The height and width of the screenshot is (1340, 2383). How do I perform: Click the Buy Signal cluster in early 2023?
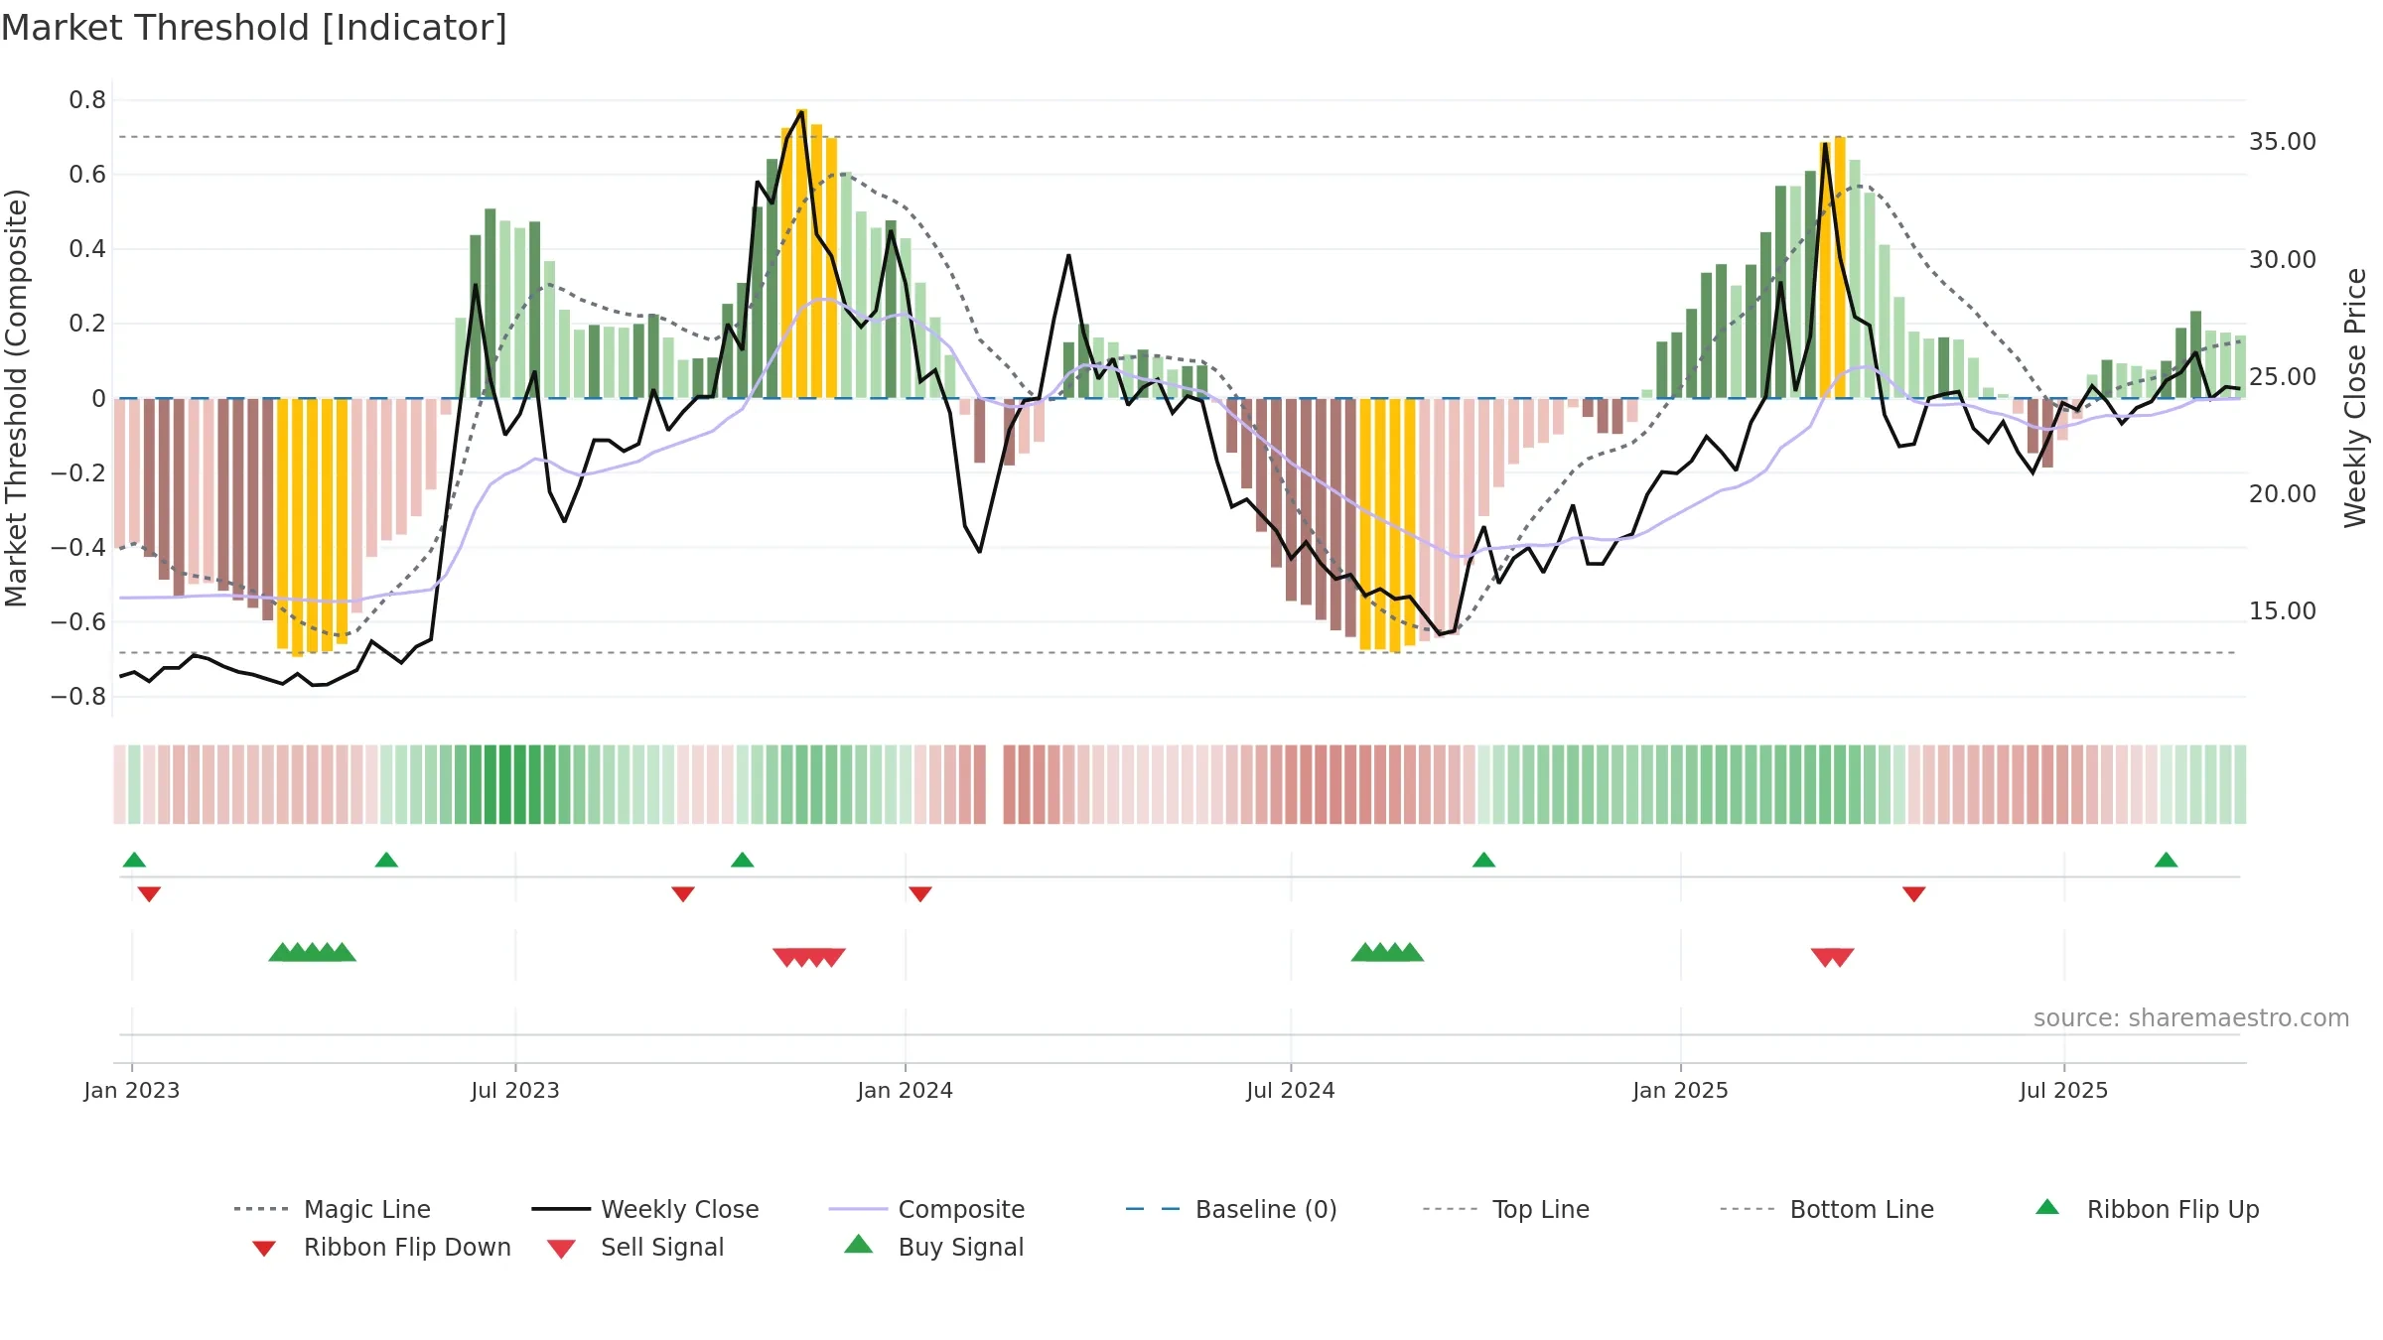pyautogui.click(x=312, y=953)
